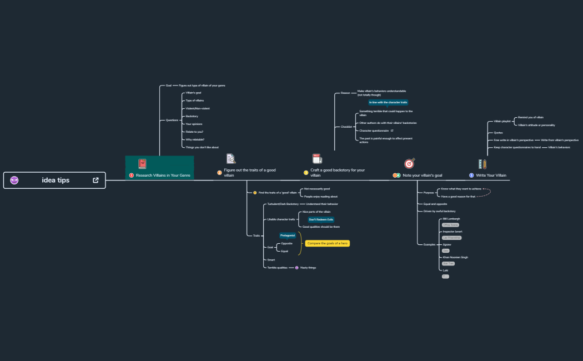The width and height of the screenshot is (583, 361).
Task: Click the purple devil emoji on idea tips
Action: pos(14,180)
